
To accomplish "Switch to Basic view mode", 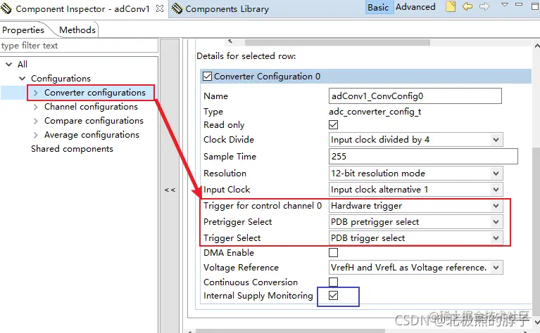I will coord(378,7).
